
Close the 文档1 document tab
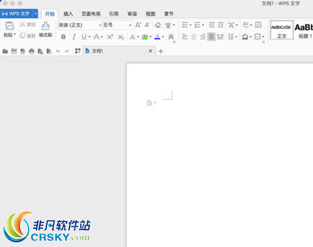point(150,51)
